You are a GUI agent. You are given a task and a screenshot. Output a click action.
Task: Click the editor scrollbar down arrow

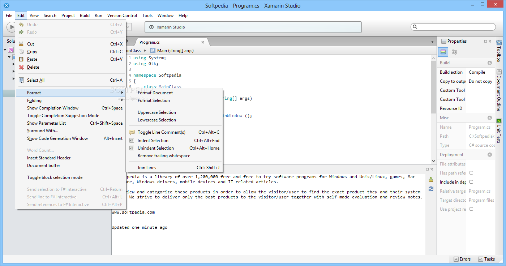tap(434, 161)
